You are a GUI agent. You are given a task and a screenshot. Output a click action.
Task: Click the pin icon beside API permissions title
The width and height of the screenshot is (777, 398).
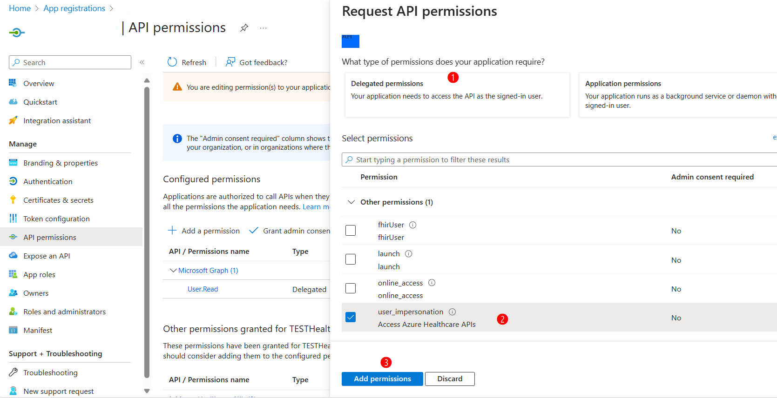click(244, 28)
